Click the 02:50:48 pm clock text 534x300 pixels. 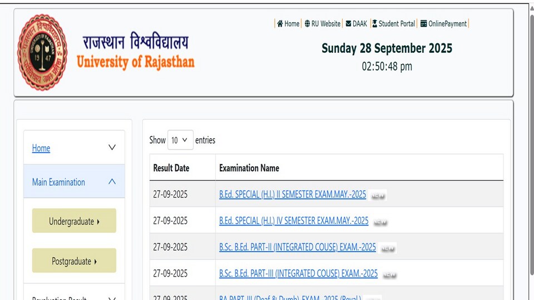(x=387, y=66)
